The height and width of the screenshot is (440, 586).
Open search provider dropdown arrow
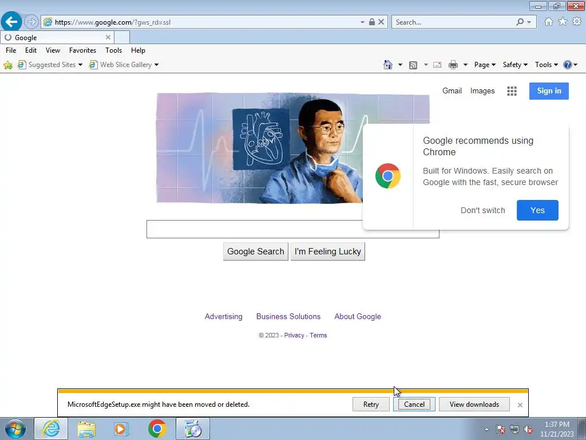tap(529, 22)
